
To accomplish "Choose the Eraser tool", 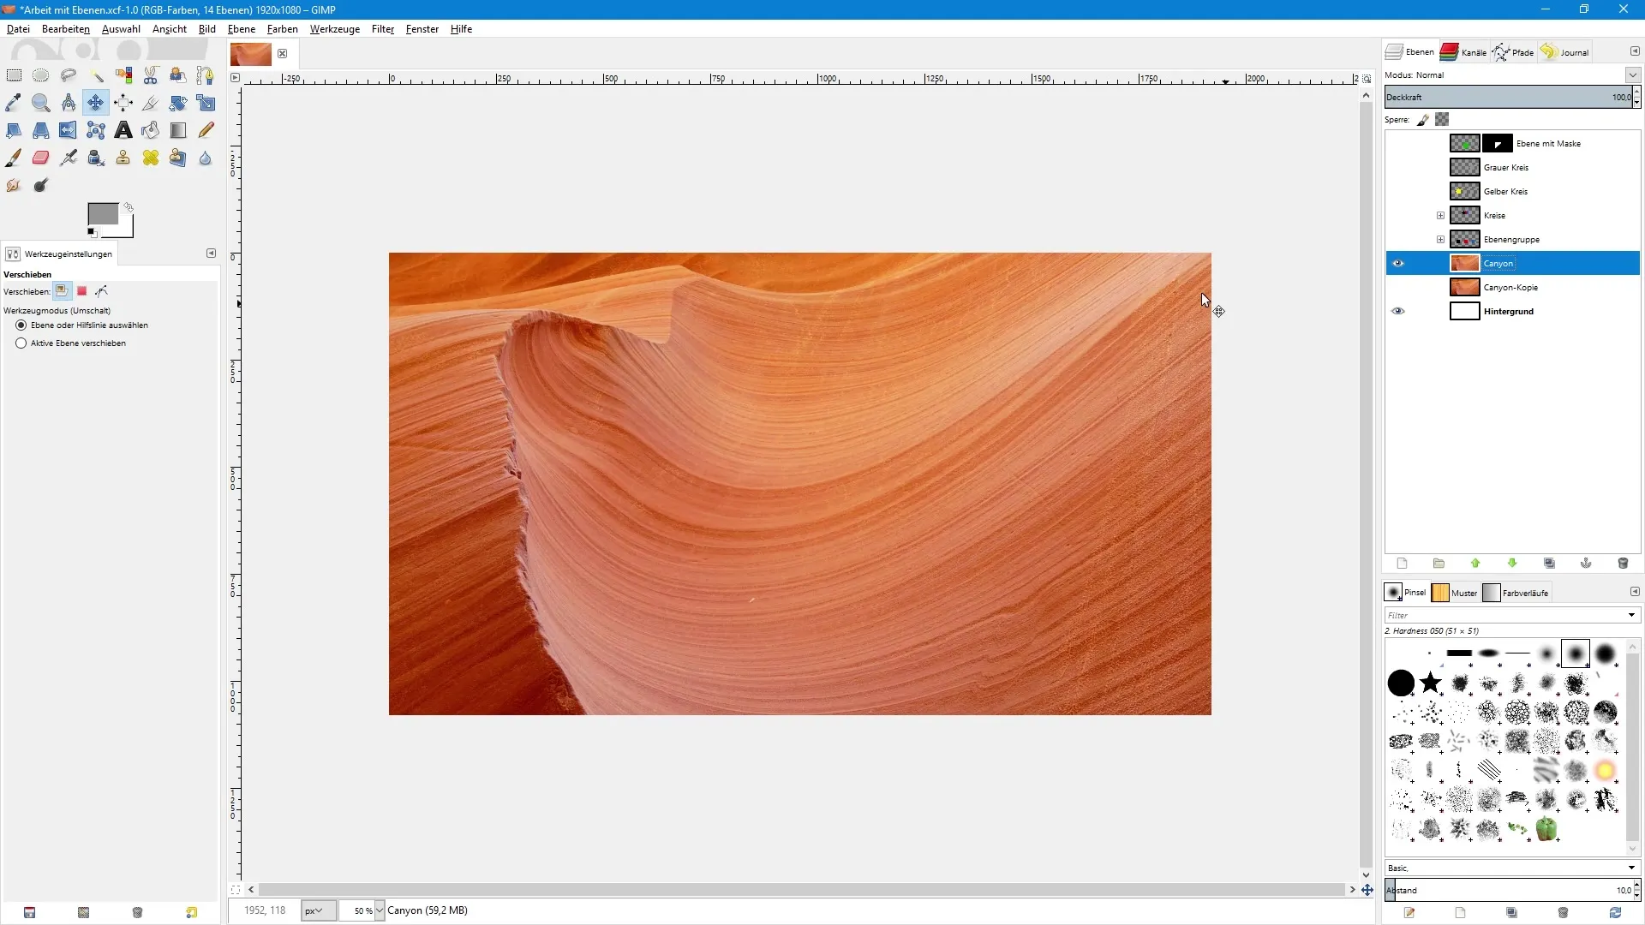I will [x=40, y=158].
